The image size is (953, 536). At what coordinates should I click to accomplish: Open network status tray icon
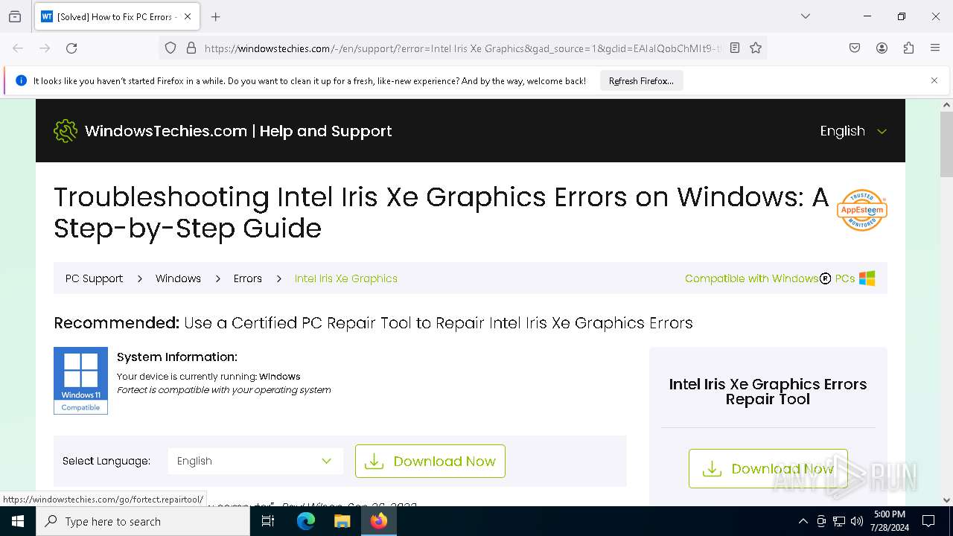839,521
